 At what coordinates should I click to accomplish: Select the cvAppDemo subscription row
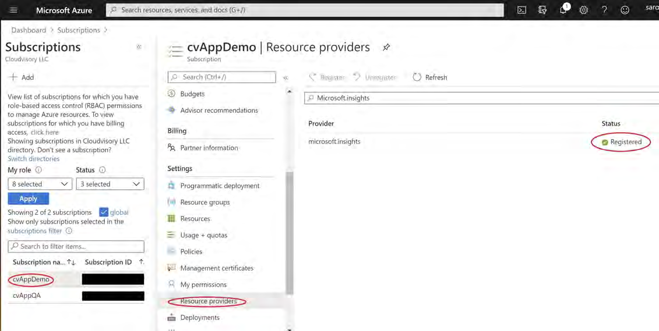click(76, 279)
